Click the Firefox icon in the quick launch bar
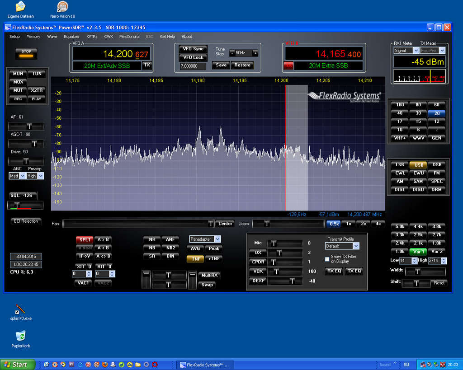The image size is (463, 370). point(104,365)
